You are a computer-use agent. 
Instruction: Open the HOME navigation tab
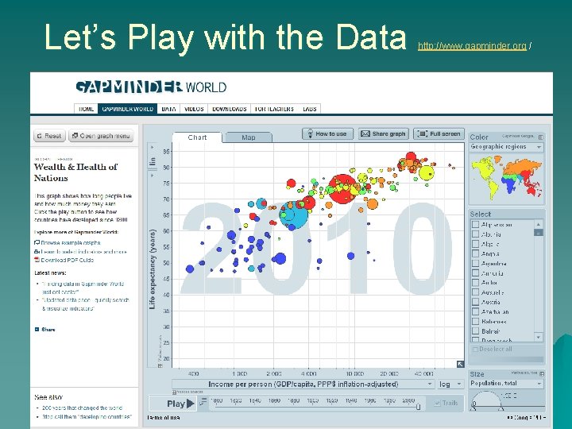(86, 109)
